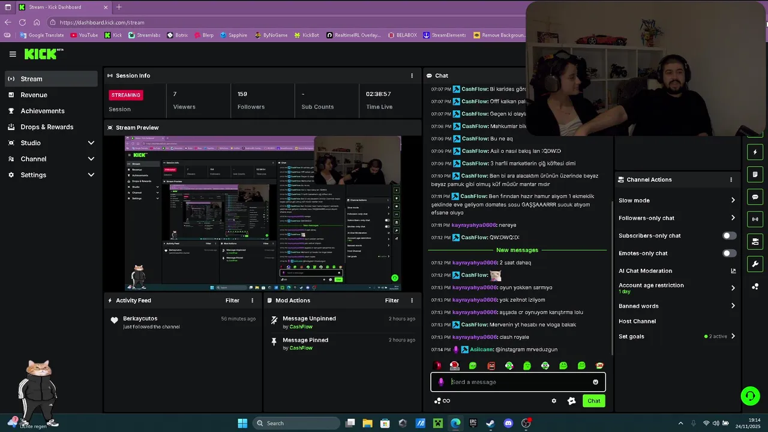Open the green headset support button
The image size is (768, 432).
[x=750, y=396]
